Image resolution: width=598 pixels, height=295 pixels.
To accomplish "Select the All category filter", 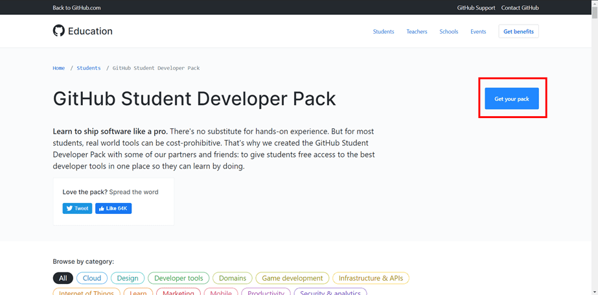I will (x=63, y=278).
